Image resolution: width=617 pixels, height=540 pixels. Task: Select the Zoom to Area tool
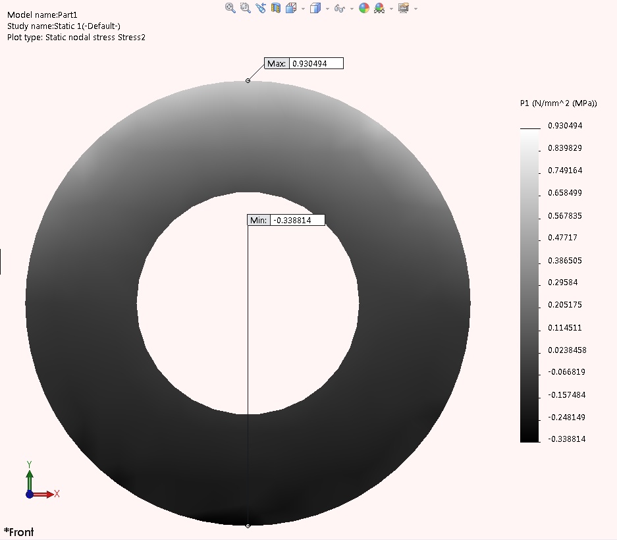pos(246,8)
